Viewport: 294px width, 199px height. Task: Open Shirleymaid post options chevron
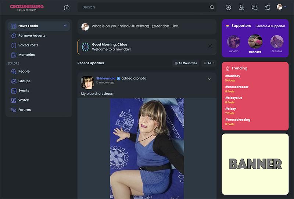tap(209, 79)
